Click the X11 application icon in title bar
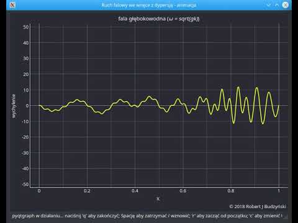The width and height of the screenshot is (298, 223). (x=12, y=5)
